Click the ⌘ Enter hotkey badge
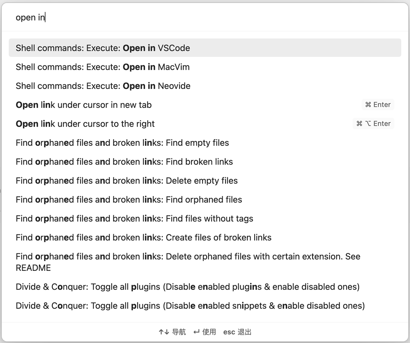 (378, 105)
